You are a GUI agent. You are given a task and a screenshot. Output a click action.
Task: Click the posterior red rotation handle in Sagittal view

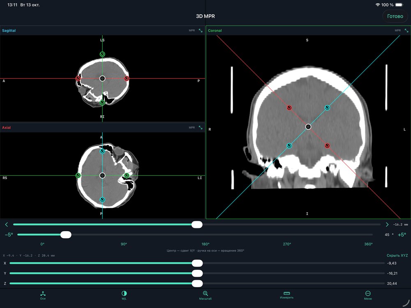(127, 78)
